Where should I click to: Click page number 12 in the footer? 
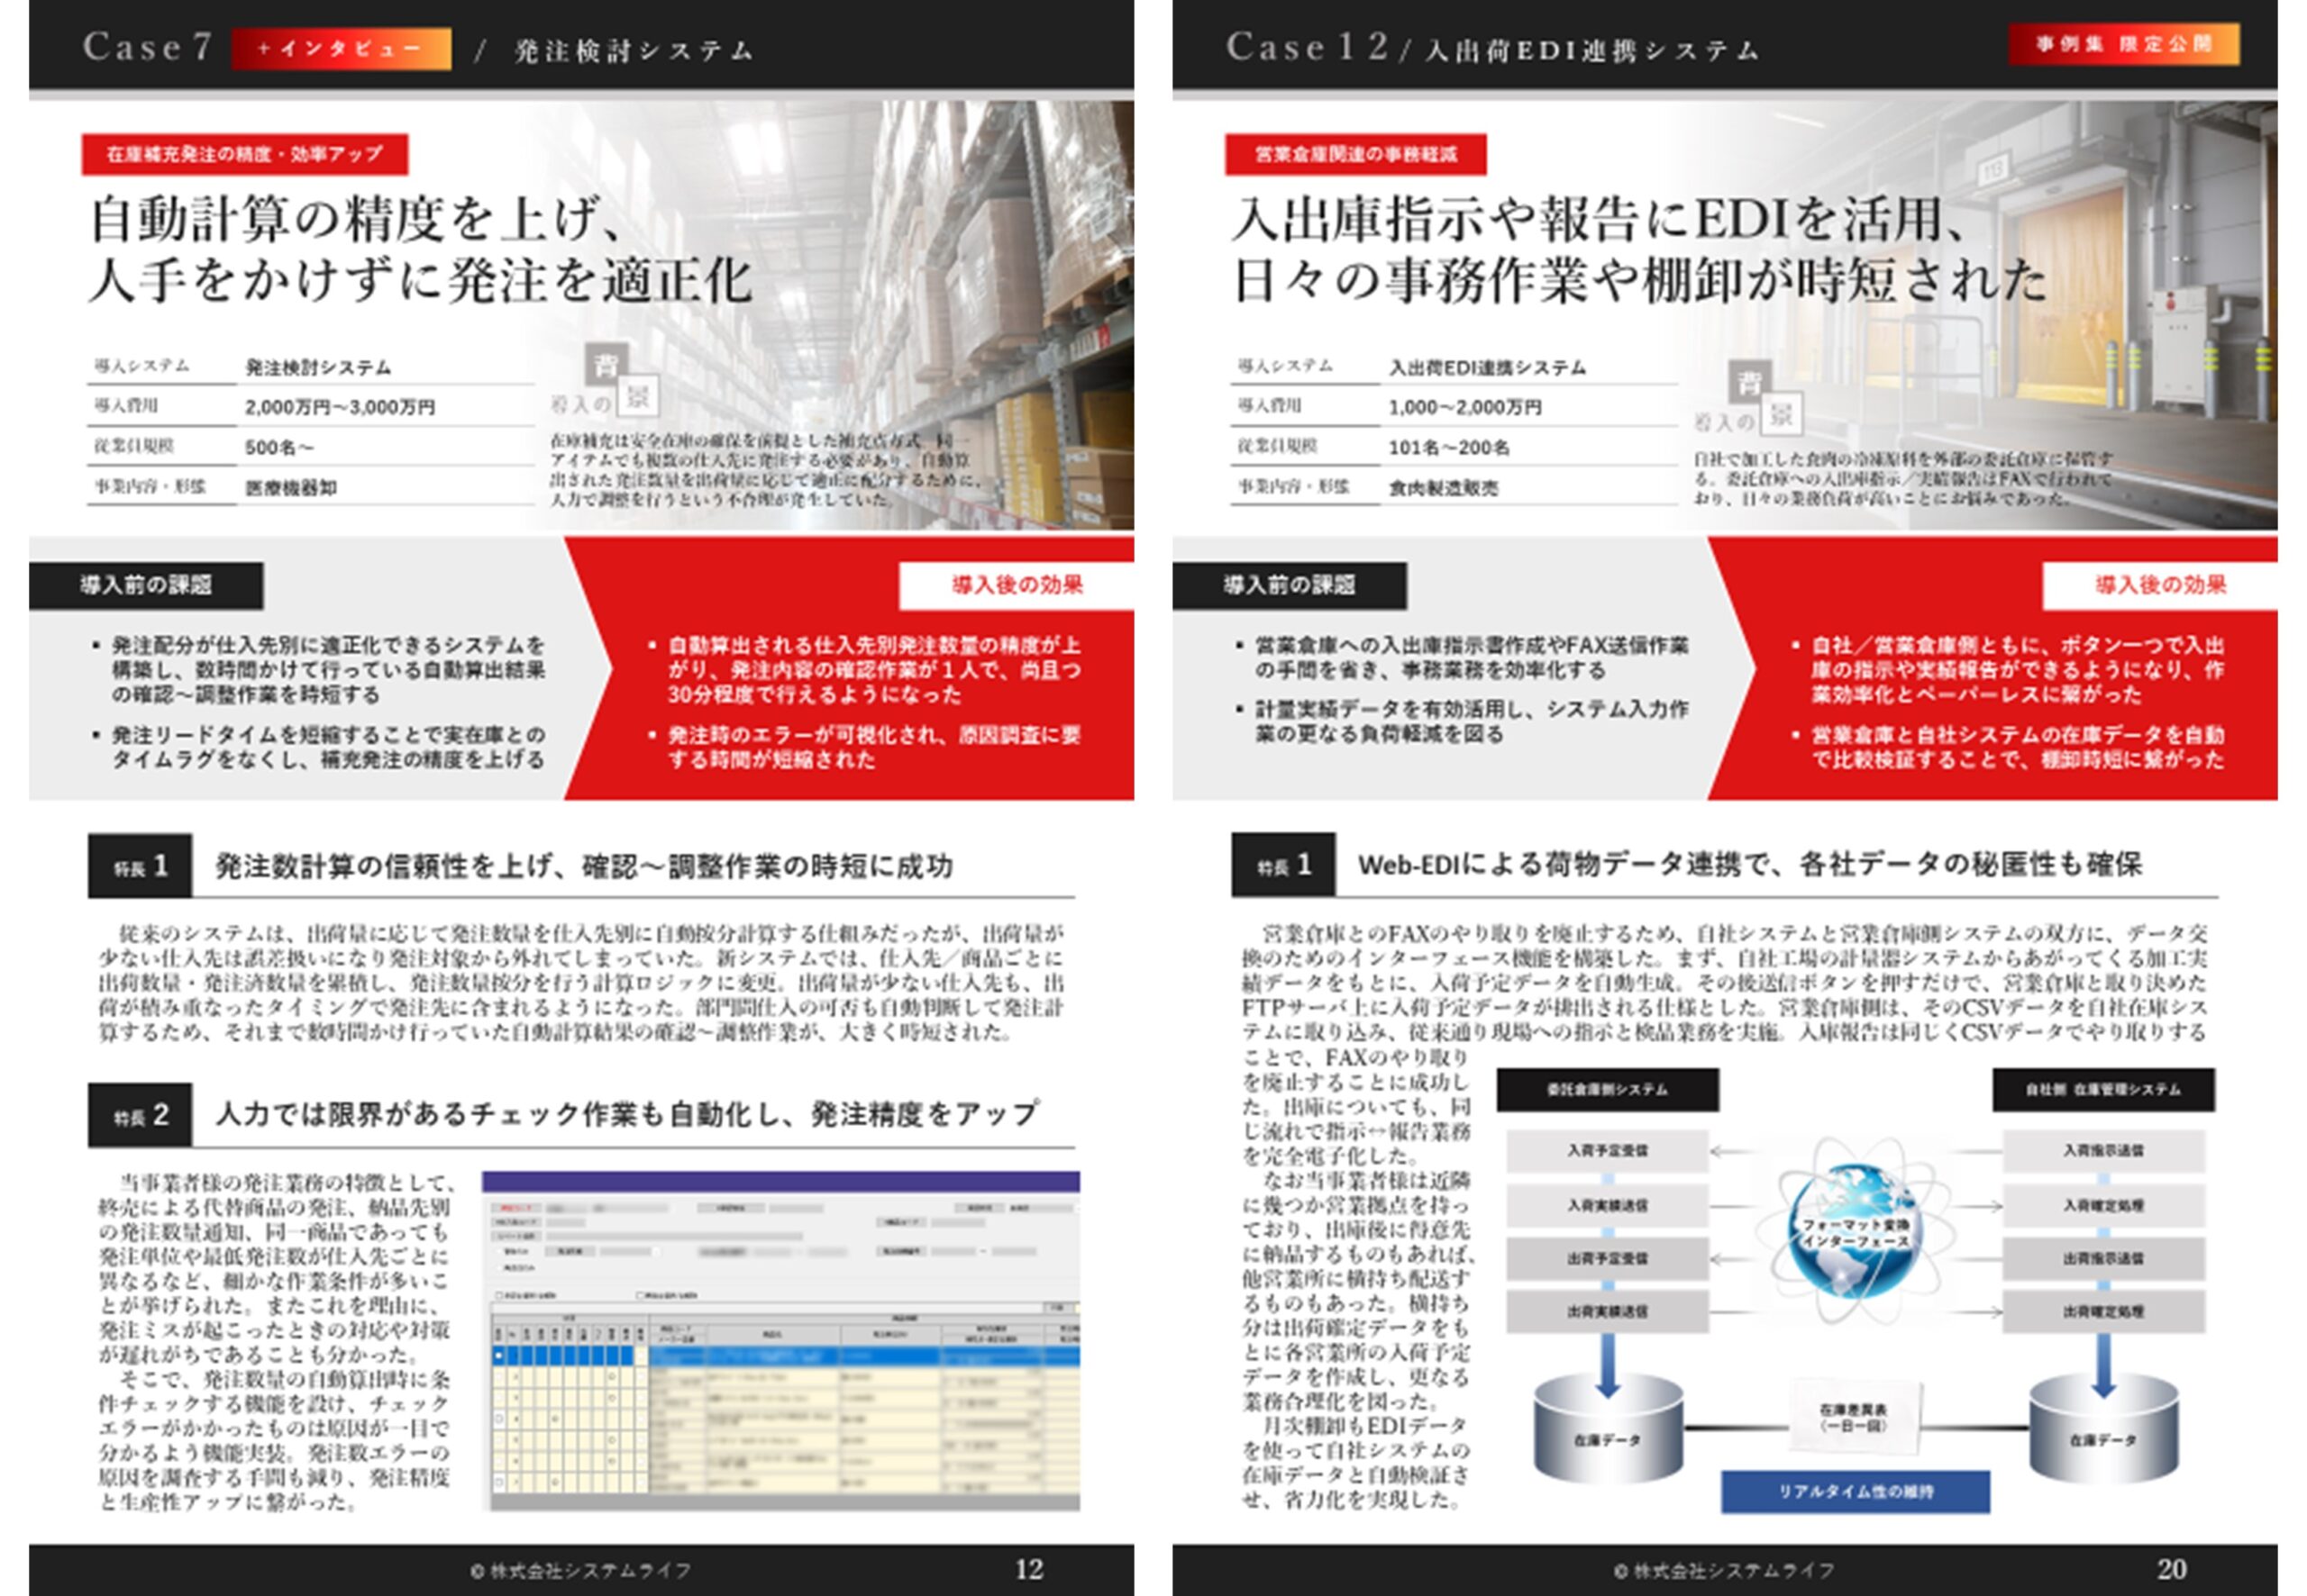point(1028,1569)
